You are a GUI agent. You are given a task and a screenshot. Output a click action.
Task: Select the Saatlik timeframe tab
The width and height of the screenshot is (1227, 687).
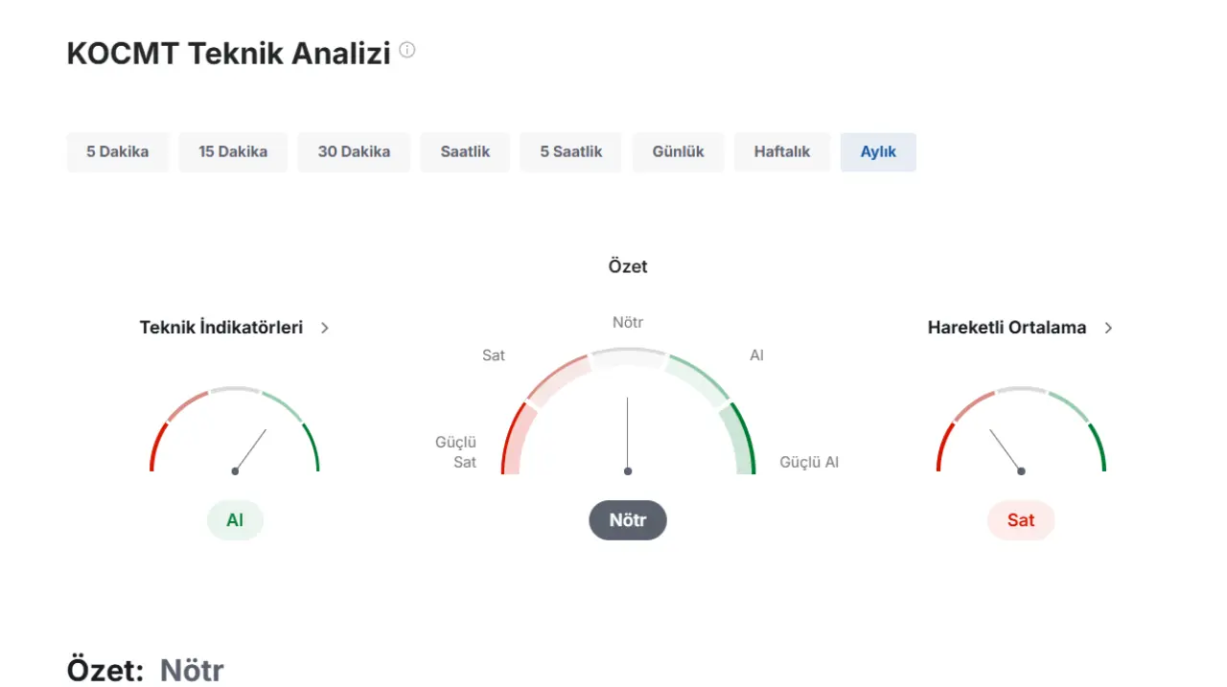pyautogui.click(x=465, y=151)
